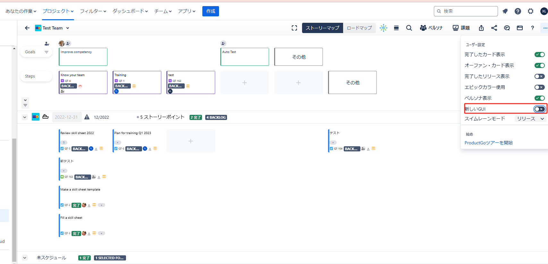This screenshot has width=548, height=264.
Task: Open the ペルソナ personas panel
Action: pos(431,28)
